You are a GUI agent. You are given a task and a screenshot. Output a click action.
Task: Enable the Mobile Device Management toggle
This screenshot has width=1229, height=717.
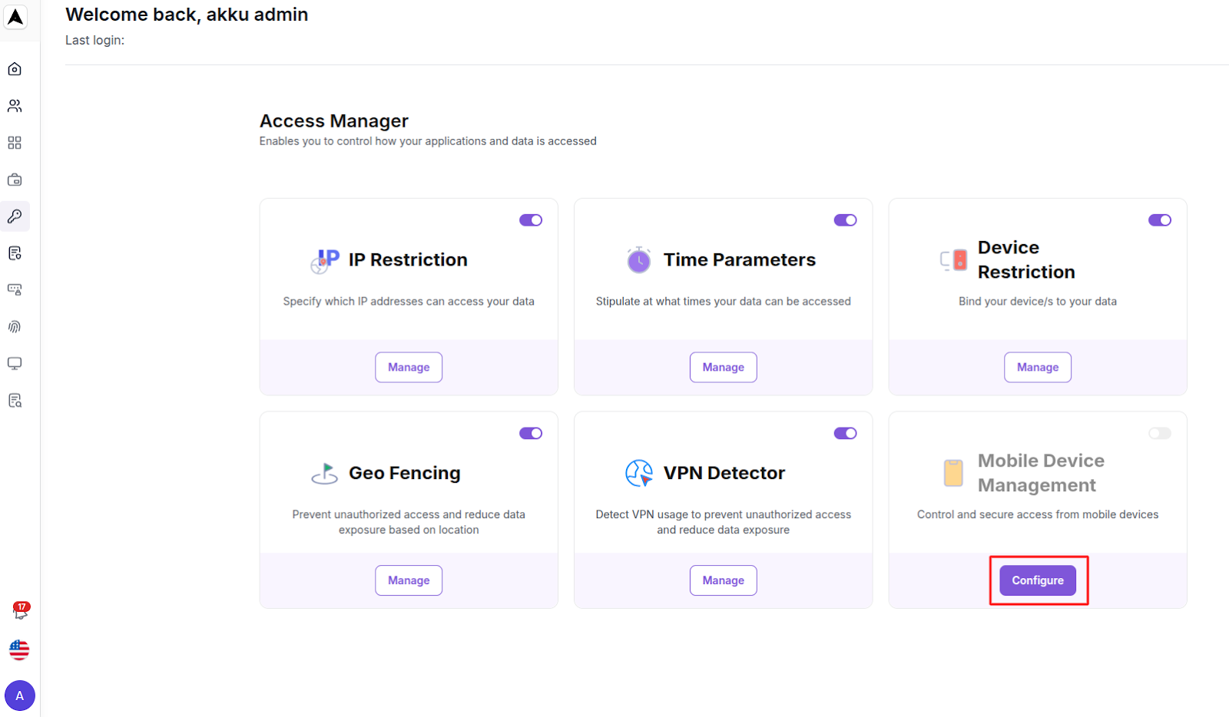[1160, 432]
